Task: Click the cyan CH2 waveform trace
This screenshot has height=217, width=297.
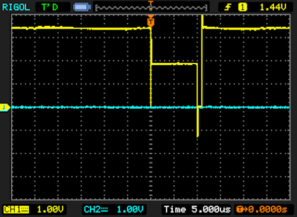Action: pos(74,107)
